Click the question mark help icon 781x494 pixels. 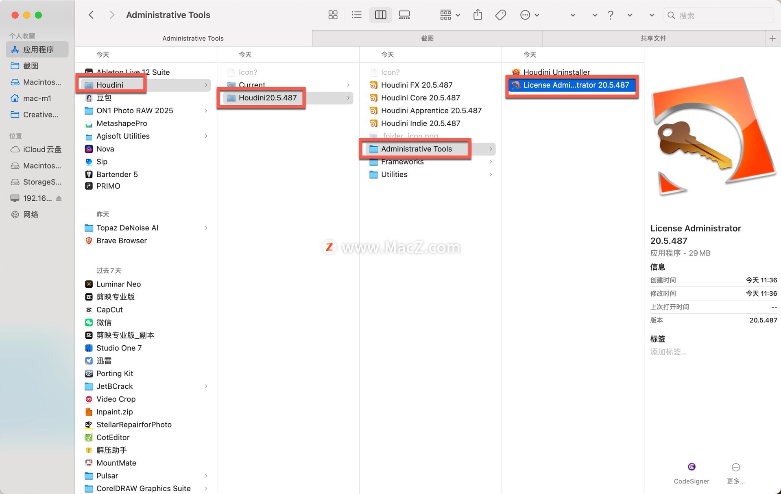(x=610, y=15)
